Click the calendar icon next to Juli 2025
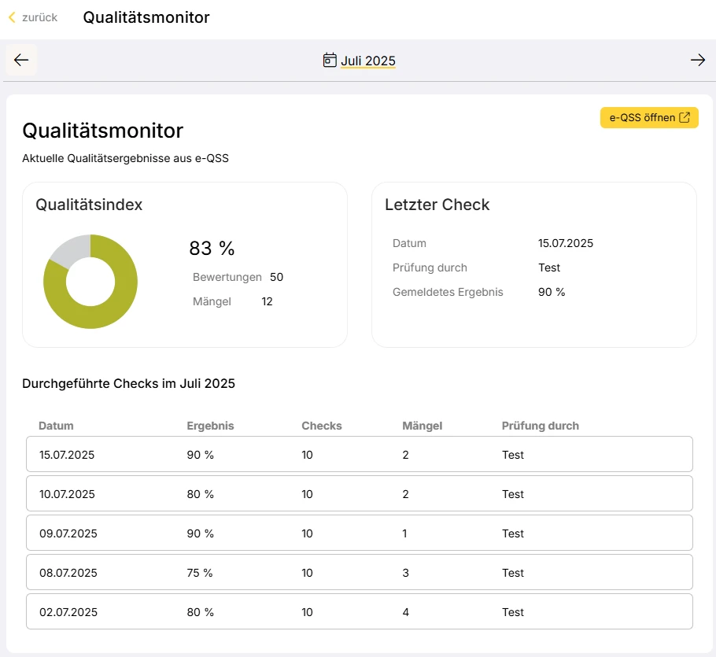The image size is (716, 657). point(330,61)
